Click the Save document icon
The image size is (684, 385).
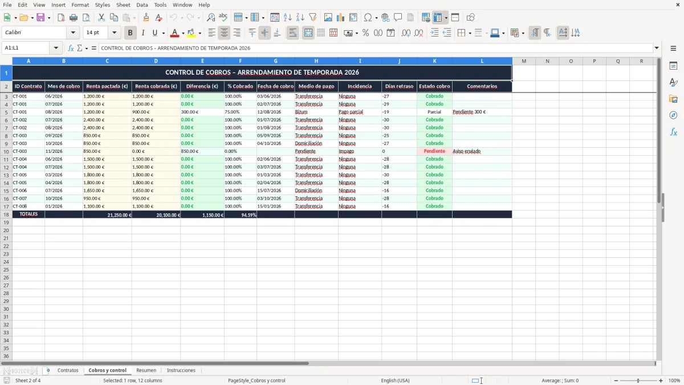pos(40,18)
